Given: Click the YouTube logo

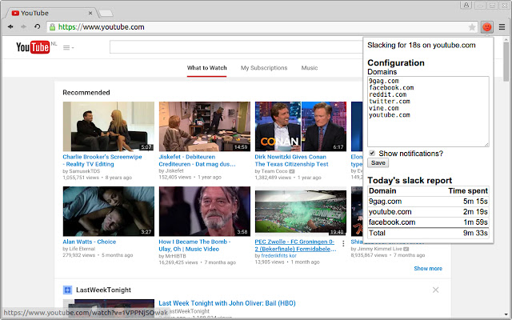Looking at the screenshot, I should click(33, 48).
